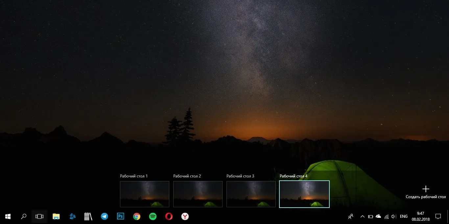This screenshot has width=449, height=224.
Task: Open the library books taskbar icon
Action: 88,216
